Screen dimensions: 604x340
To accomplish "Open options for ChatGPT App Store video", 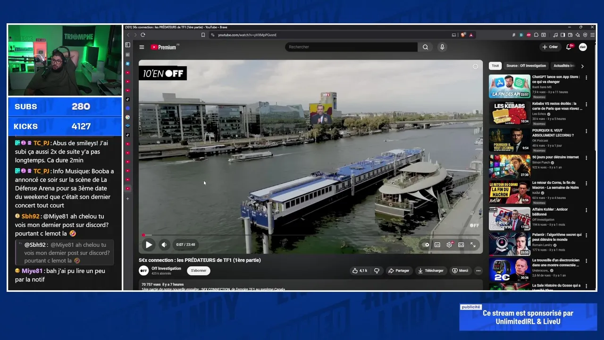I will pyautogui.click(x=587, y=78).
